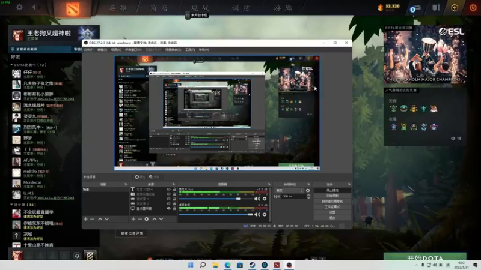
Task: Open ESL Stockholm Major Champions banner
Action: (425, 55)
